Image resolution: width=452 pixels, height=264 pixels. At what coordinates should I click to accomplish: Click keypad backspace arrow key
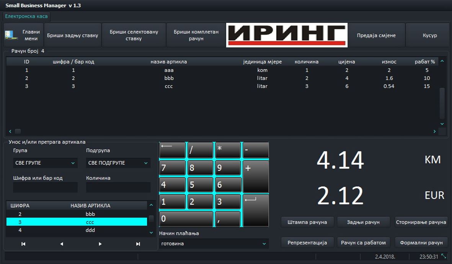pos(172,150)
